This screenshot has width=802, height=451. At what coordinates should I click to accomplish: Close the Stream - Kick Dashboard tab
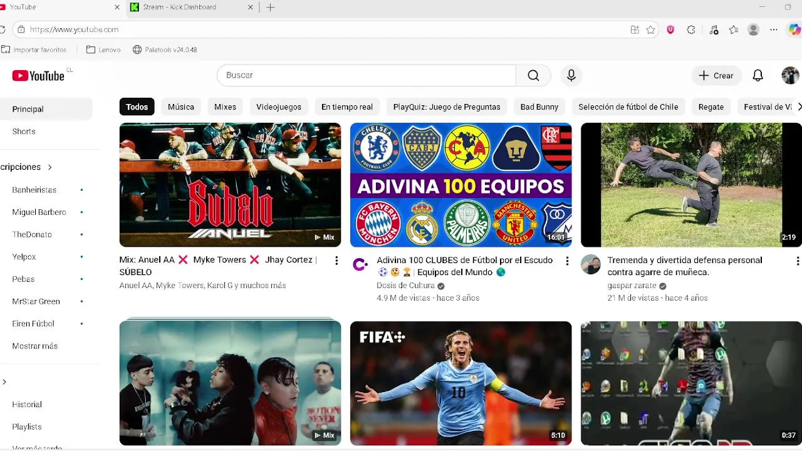coord(251,8)
